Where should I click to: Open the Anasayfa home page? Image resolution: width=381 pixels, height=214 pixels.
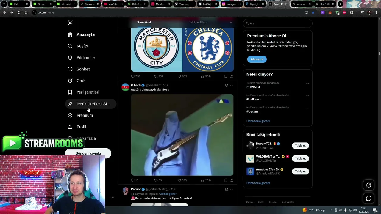81,34
